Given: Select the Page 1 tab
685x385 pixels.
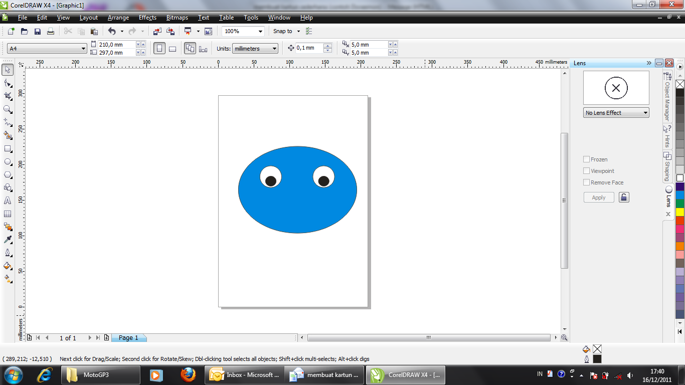Looking at the screenshot, I should (x=128, y=338).
